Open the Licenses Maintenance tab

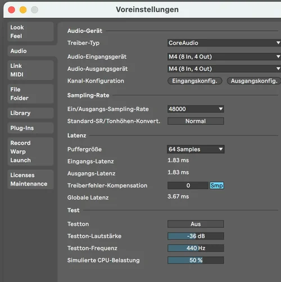(30, 179)
